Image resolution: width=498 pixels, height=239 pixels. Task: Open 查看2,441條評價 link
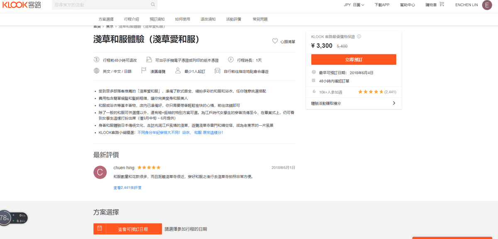127,188
